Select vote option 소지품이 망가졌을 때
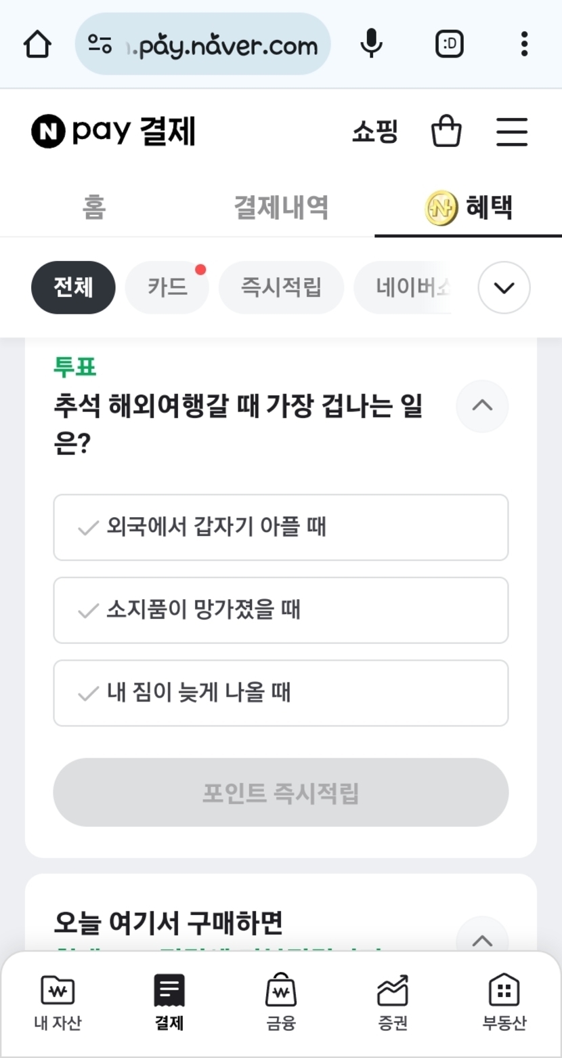This screenshot has height=1058, width=562. pyautogui.click(x=280, y=610)
